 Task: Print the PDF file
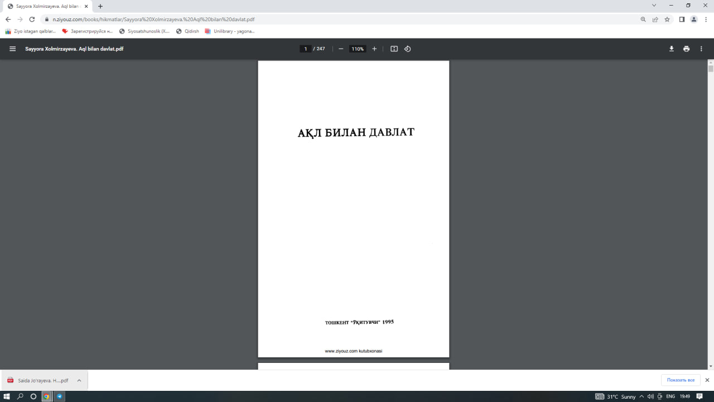tap(686, 49)
